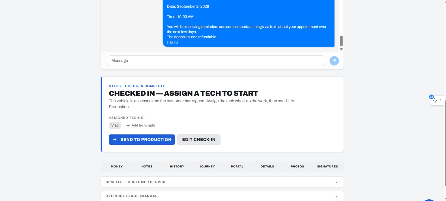
Task: Switch to the Signatures tab
Action: (328, 167)
